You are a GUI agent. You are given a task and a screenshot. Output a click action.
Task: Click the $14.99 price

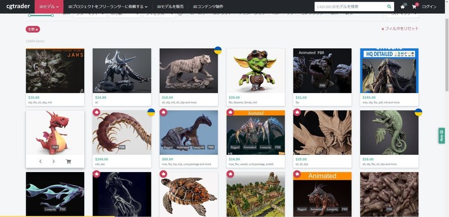tap(235, 159)
